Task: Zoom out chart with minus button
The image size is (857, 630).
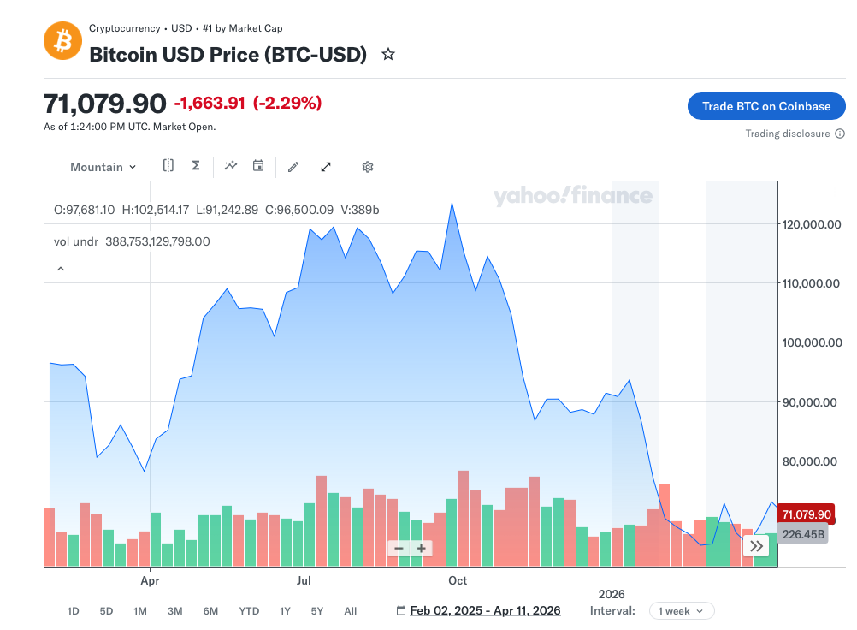Action: pyautogui.click(x=399, y=549)
